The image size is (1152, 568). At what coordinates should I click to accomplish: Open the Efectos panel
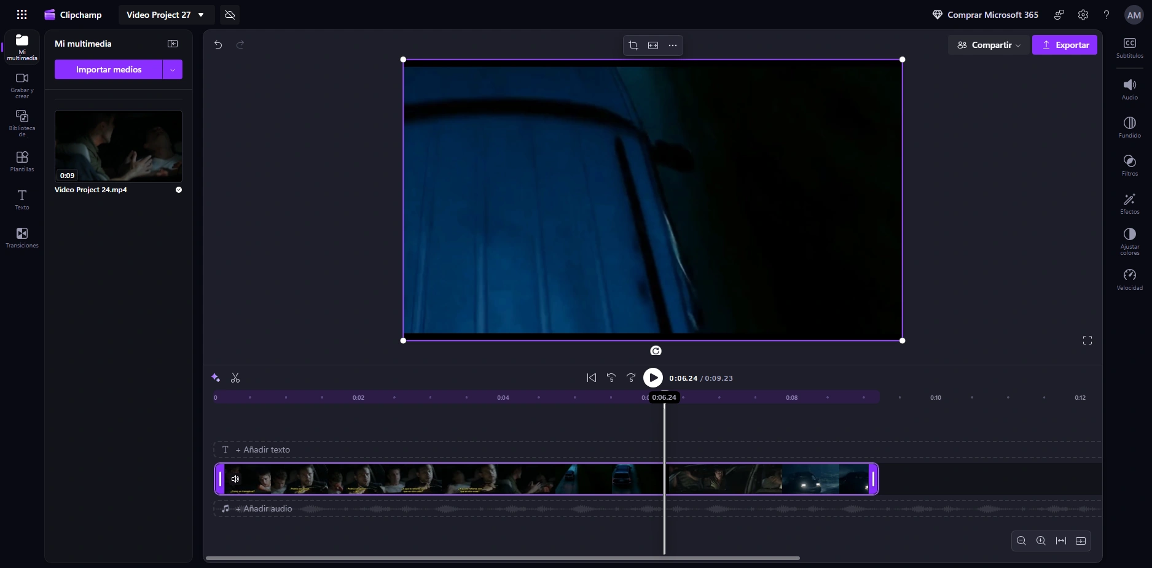(1130, 204)
